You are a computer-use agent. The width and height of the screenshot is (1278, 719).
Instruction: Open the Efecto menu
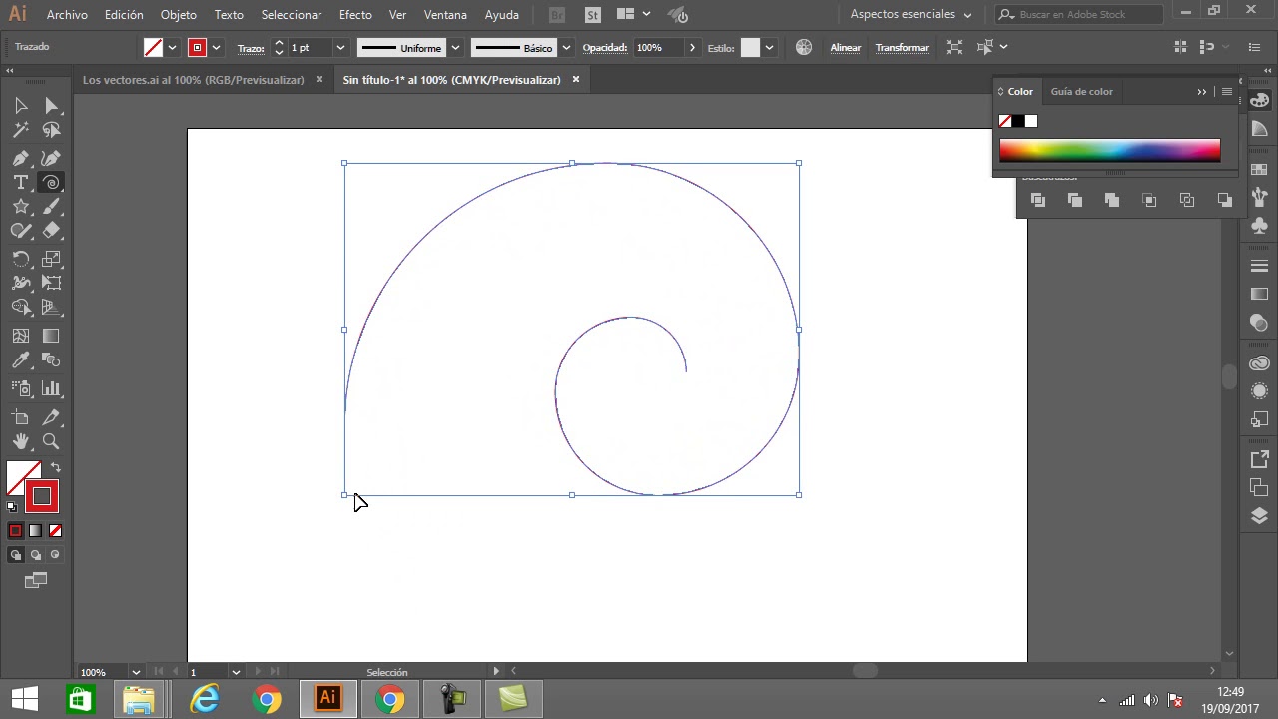(x=355, y=15)
